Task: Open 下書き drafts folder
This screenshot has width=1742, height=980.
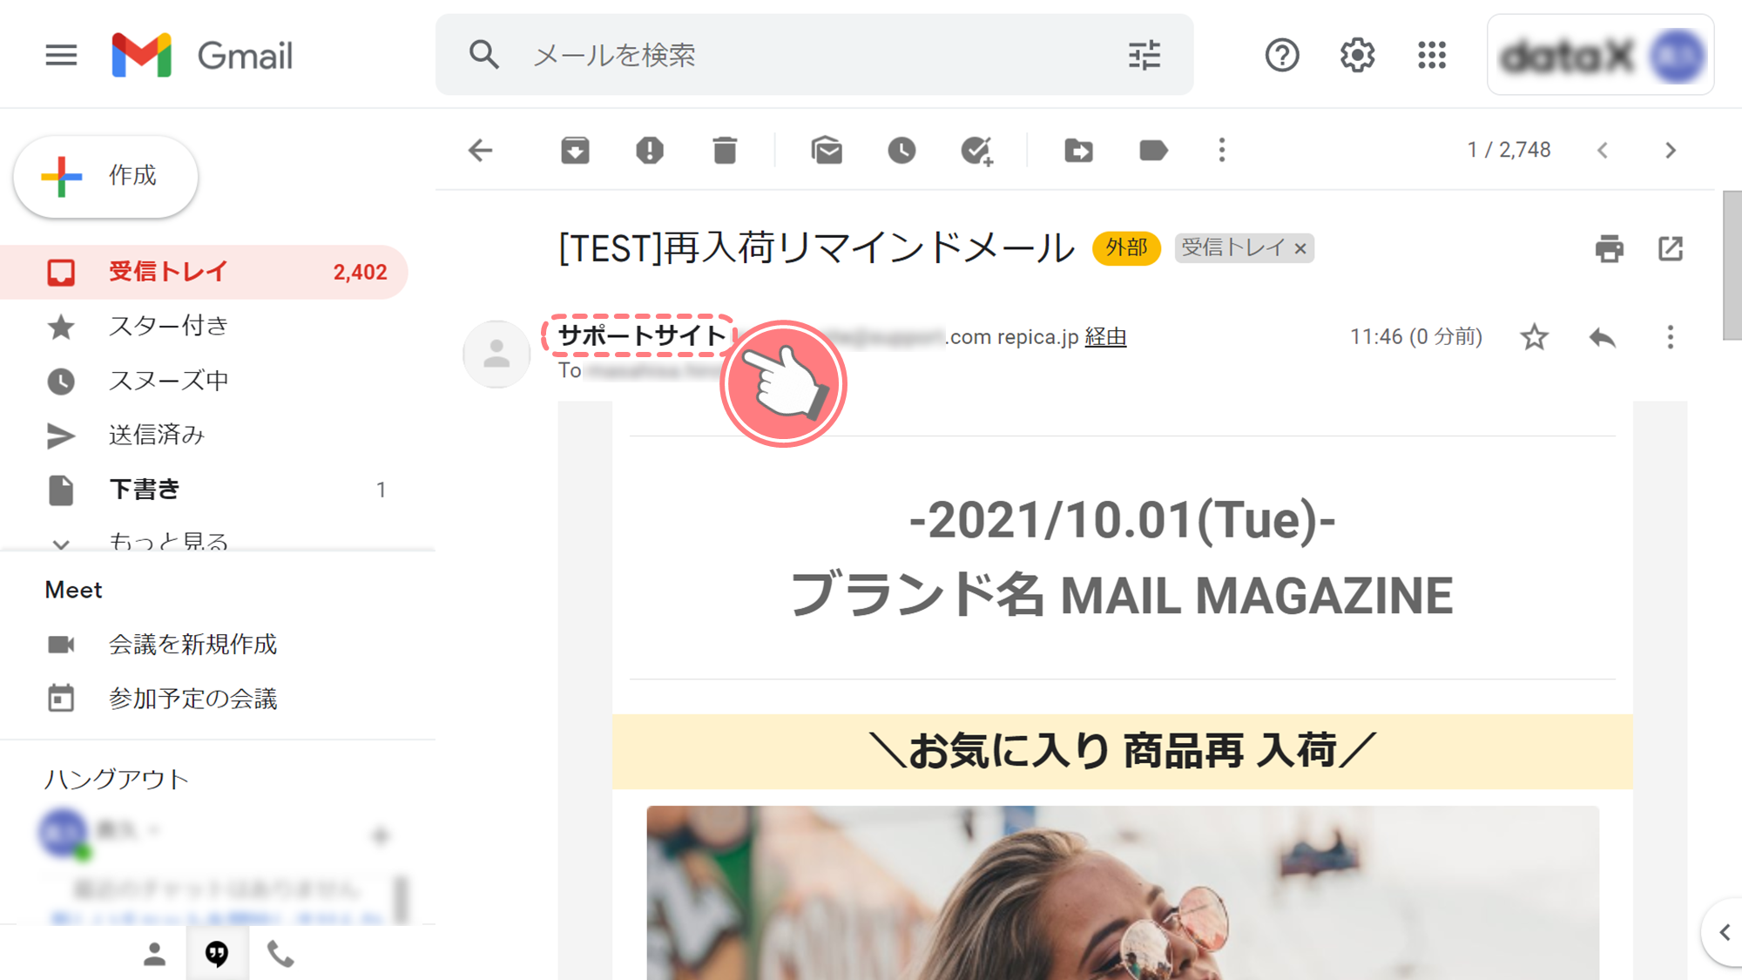Action: (x=204, y=490)
